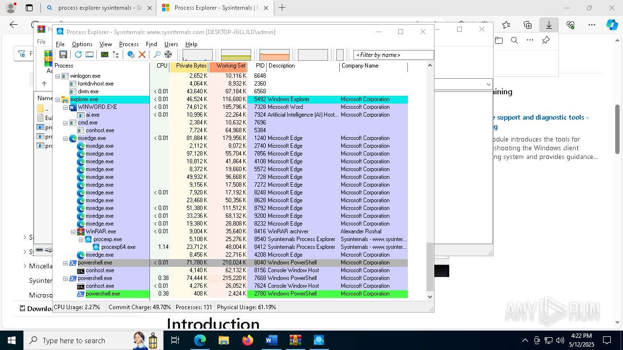This screenshot has width=623, height=350.
Task: Open the Process menu
Action: click(x=128, y=44)
